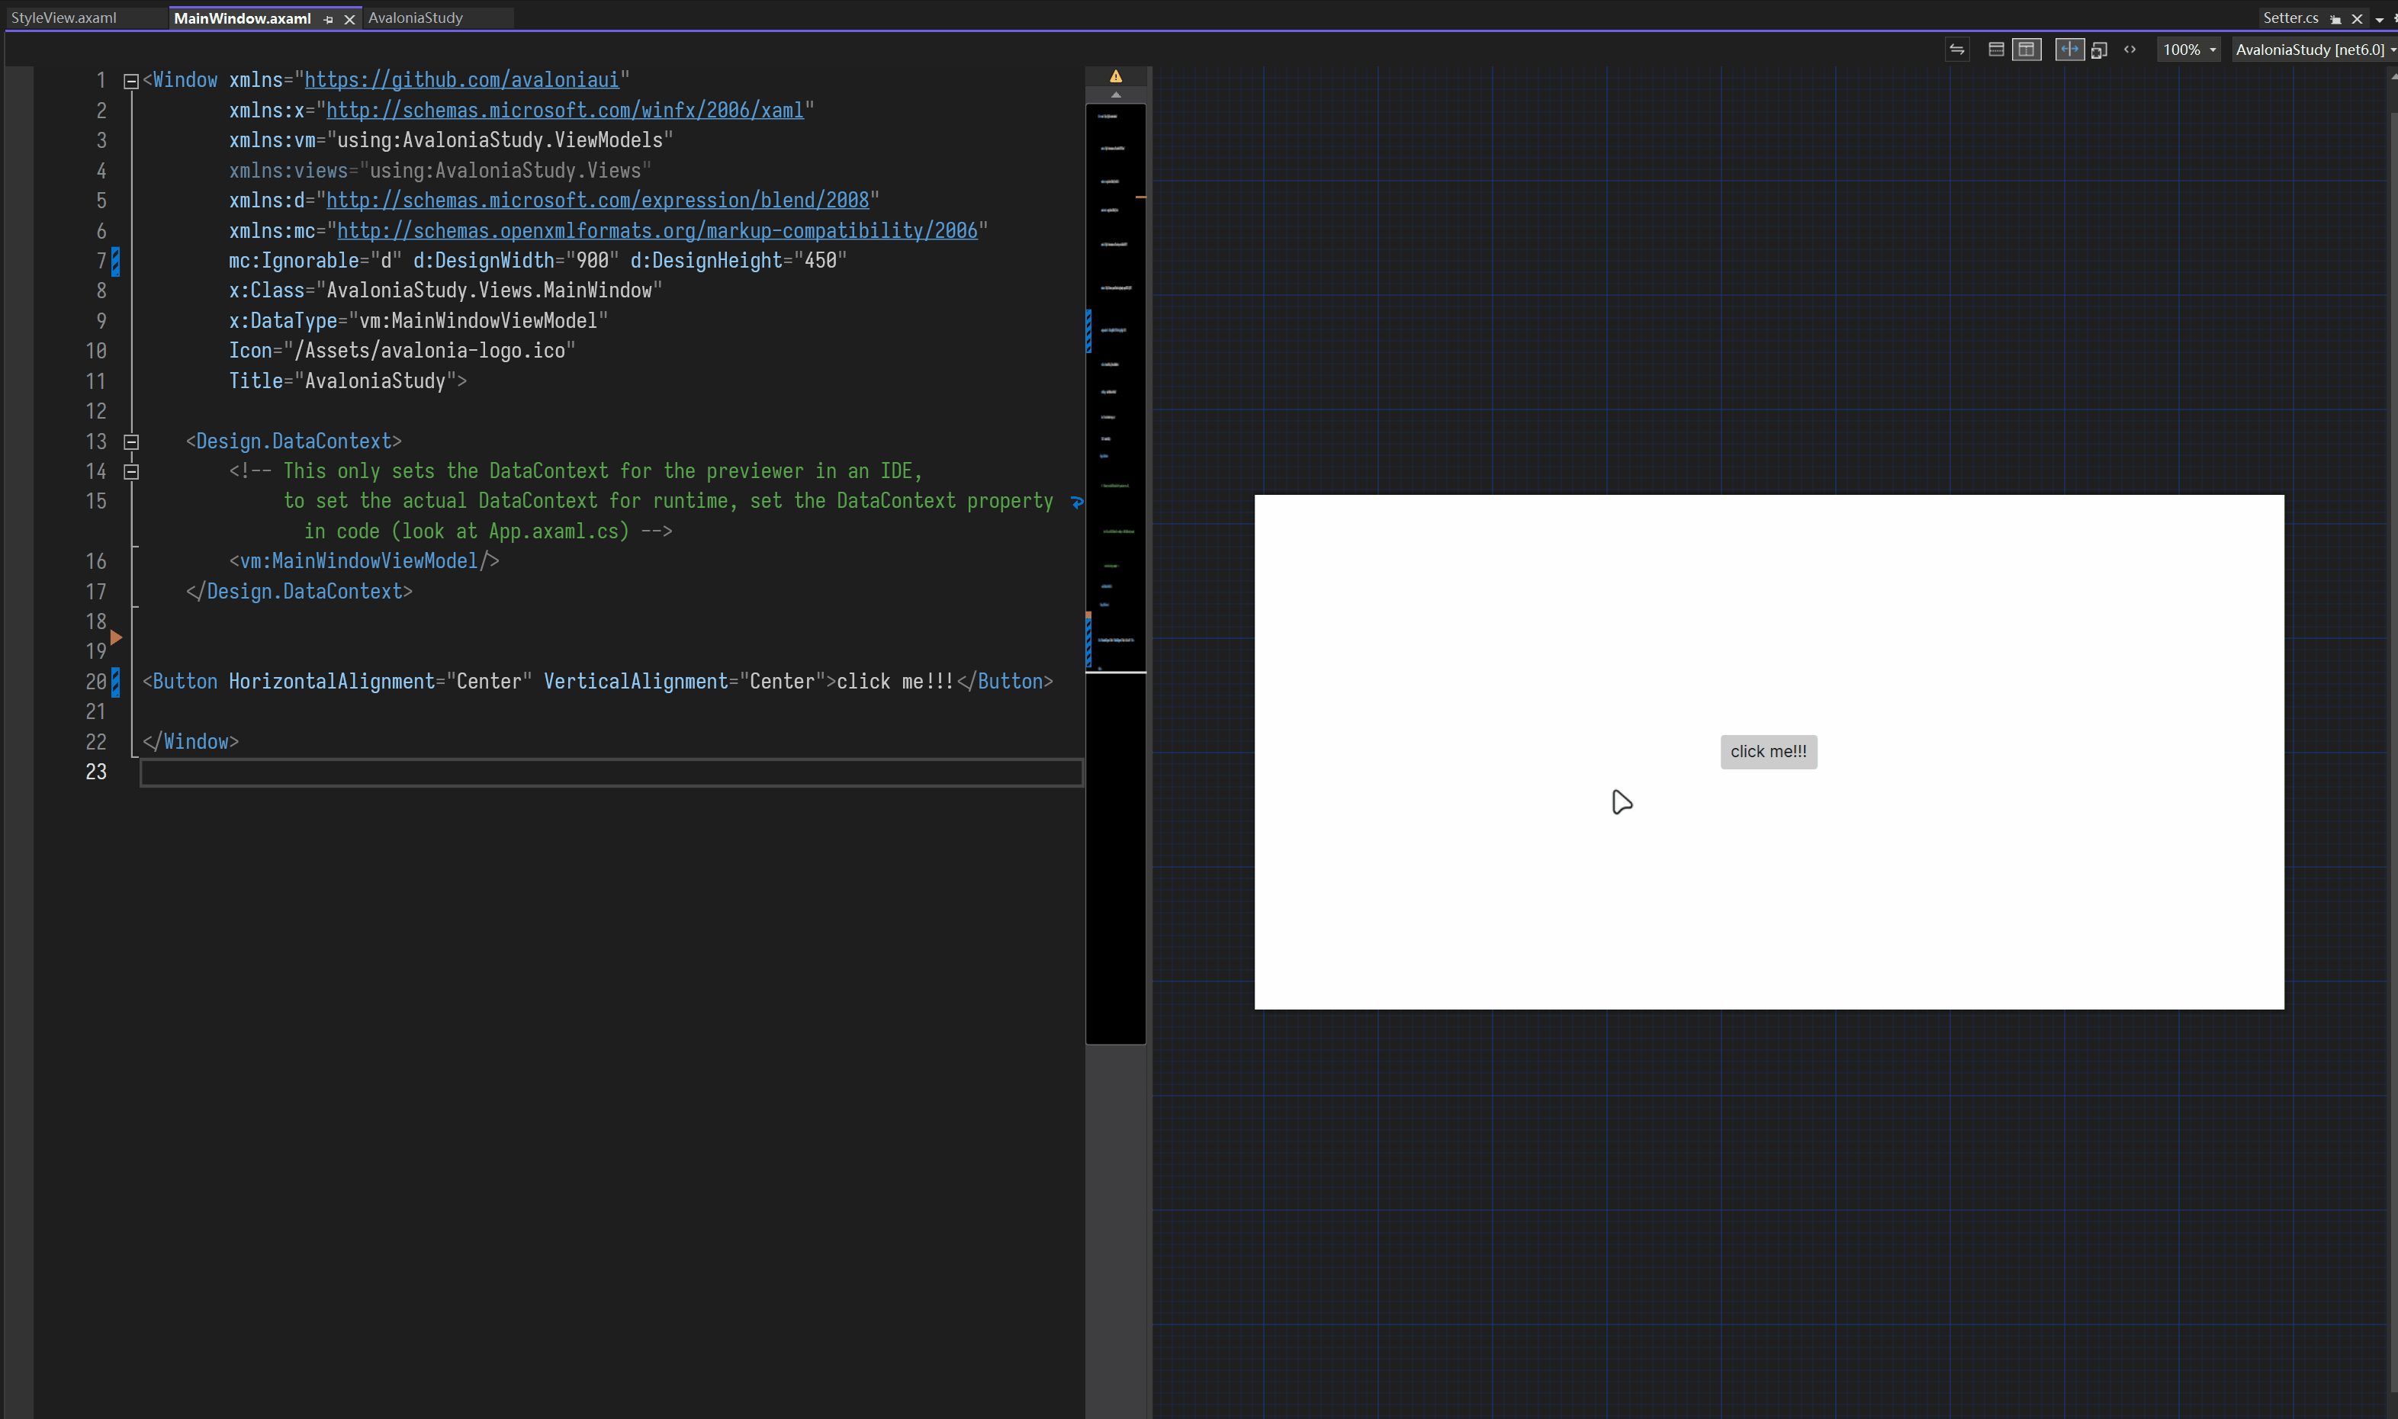Viewport: 2398px width, 1419px height.
Task: Open the tab overflow dropdown arrow
Action: (x=2379, y=20)
